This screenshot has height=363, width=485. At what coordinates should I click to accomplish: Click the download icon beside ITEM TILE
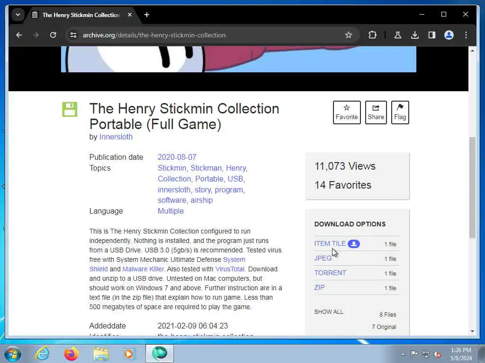(x=353, y=244)
